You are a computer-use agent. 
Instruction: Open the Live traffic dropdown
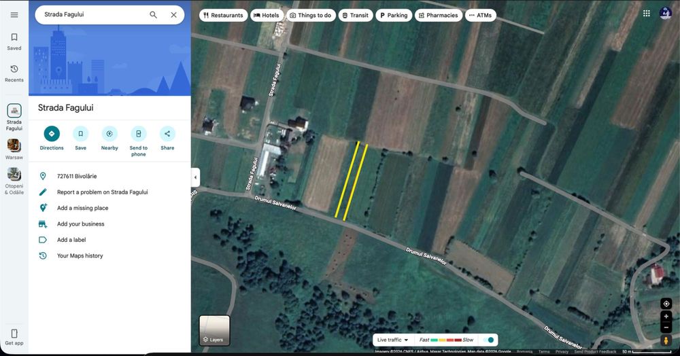pyautogui.click(x=393, y=340)
